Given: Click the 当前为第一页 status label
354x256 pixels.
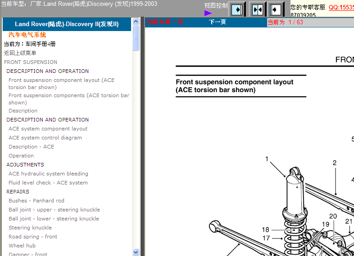Looking at the screenshot, I should point(165,22).
